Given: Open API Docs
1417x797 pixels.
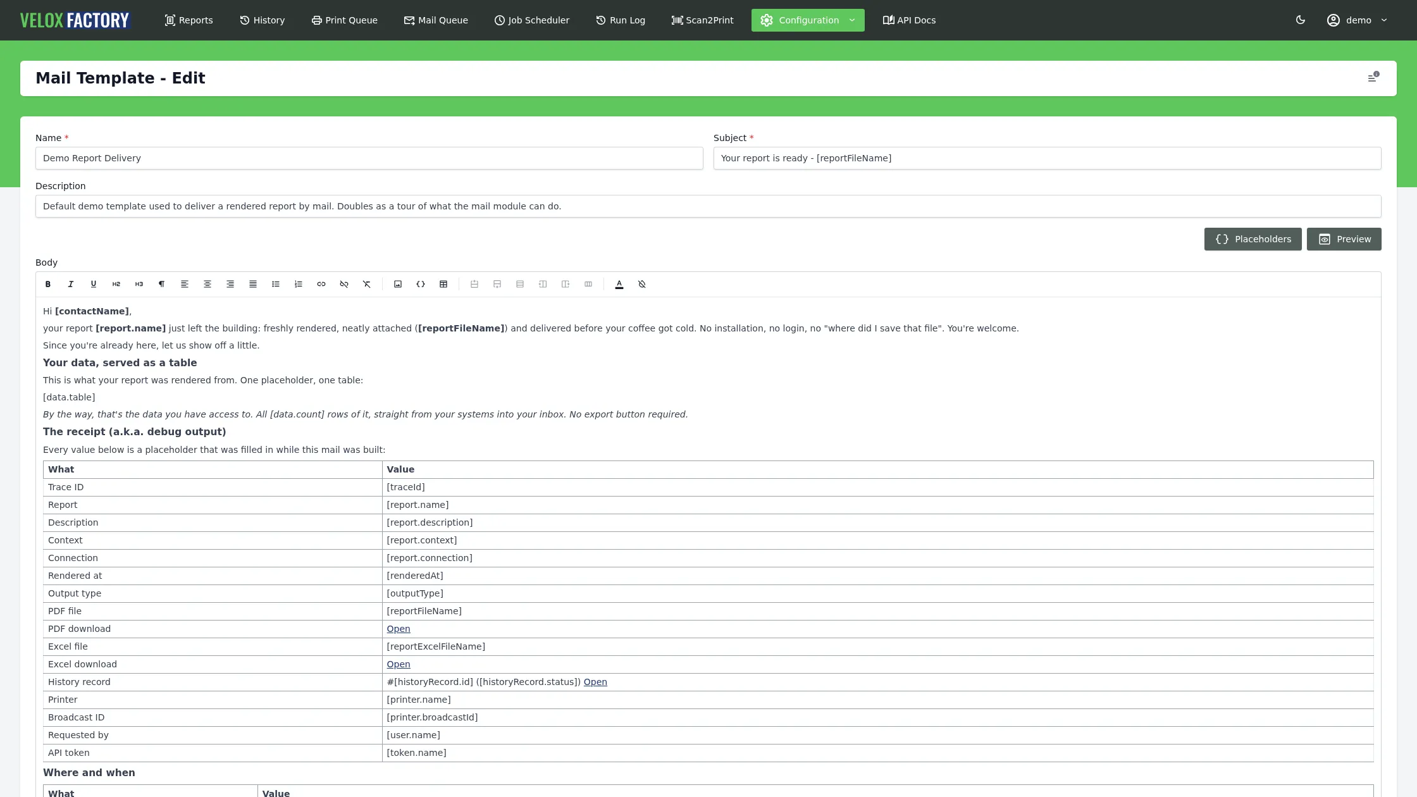Looking at the screenshot, I should [909, 20].
